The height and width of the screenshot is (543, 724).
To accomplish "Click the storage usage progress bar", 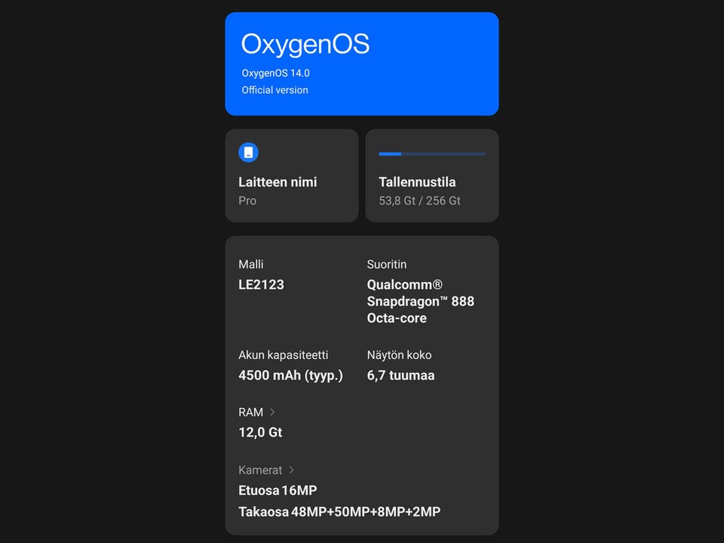I will [x=431, y=154].
